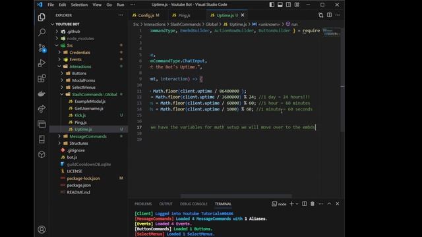Image resolution: width=422 pixels, height=237 pixels.
Task: Toggle the primary side bar layout icon
Action: click(272, 5)
